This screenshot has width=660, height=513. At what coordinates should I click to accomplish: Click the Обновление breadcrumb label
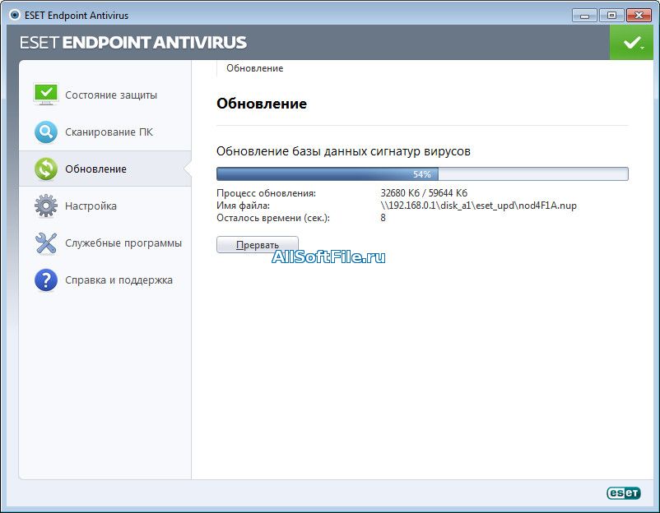click(254, 68)
